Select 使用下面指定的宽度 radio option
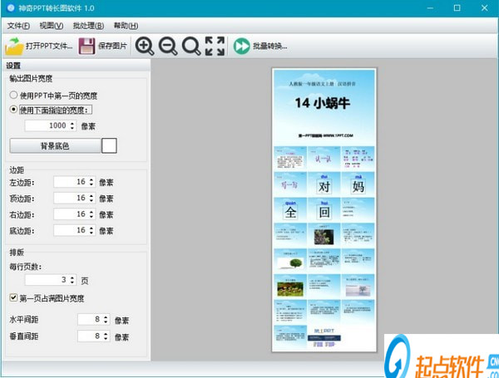The width and height of the screenshot is (499, 378). [13, 109]
